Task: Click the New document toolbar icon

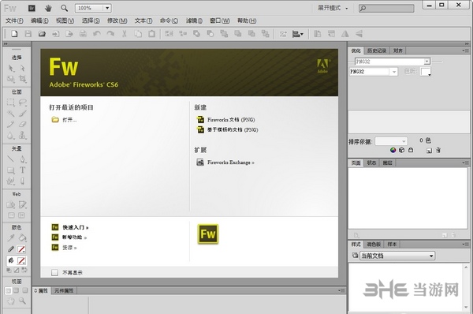Action: (14, 34)
